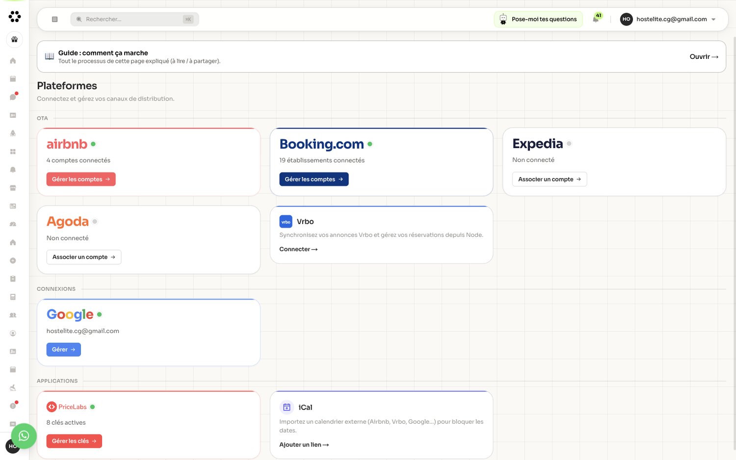Open the guide via Ouvrir link
The width and height of the screenshot is (736, 460).
(704, 56)
